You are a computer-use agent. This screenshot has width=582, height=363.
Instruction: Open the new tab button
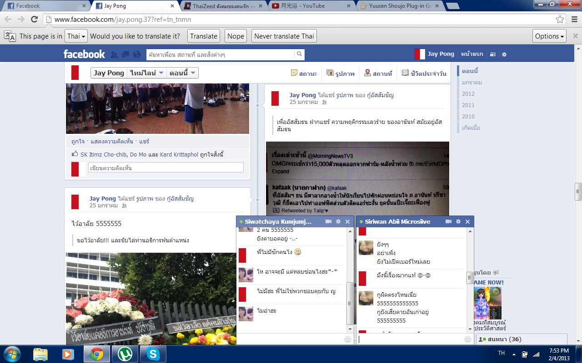point(452,6)
